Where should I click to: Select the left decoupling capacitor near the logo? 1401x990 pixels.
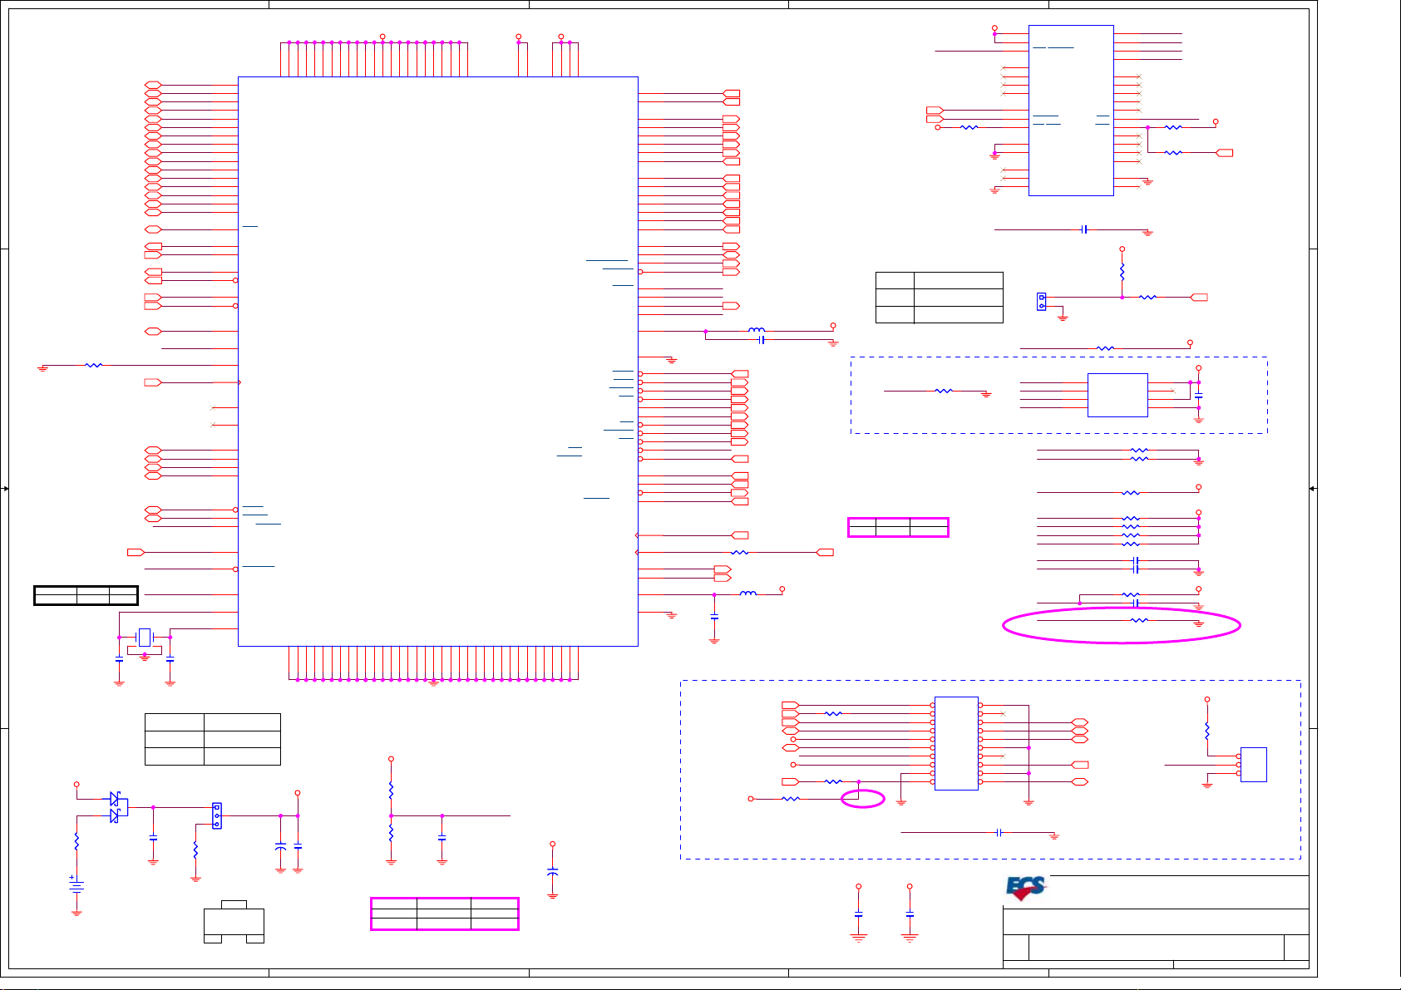(x=859, y=914)
